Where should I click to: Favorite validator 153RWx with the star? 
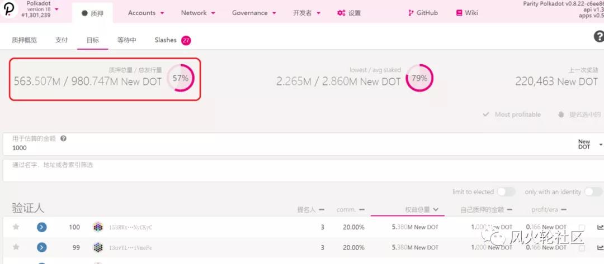(16, 227)
